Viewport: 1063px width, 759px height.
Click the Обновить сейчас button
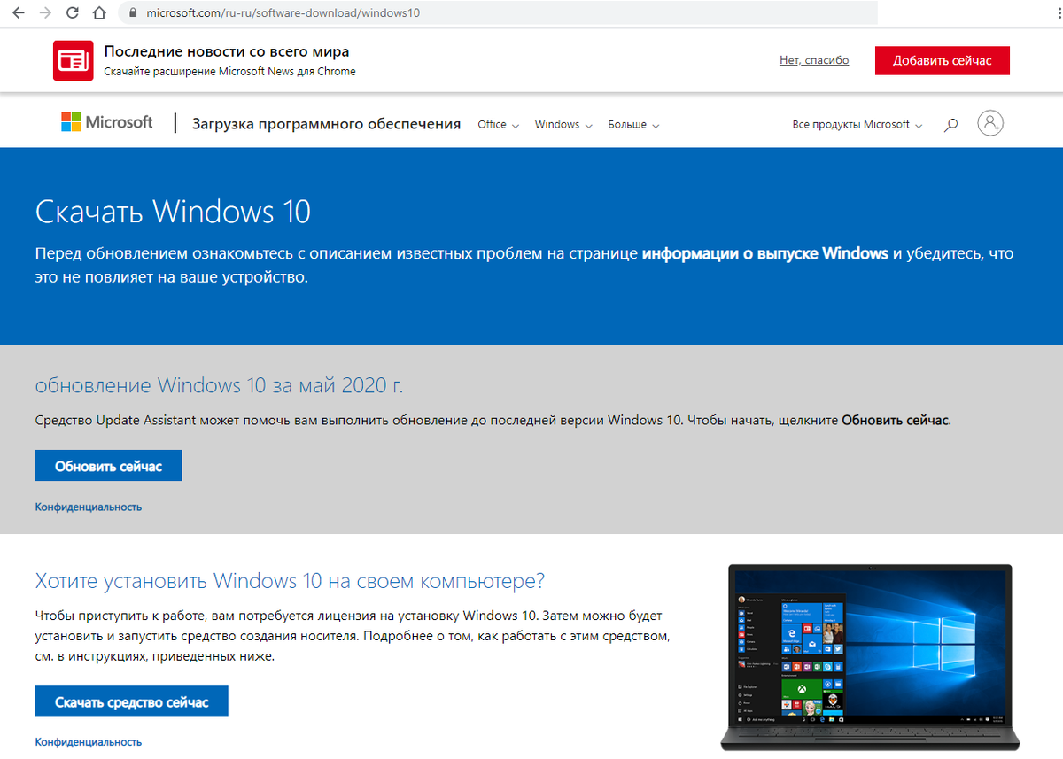[x=108, y=466]
